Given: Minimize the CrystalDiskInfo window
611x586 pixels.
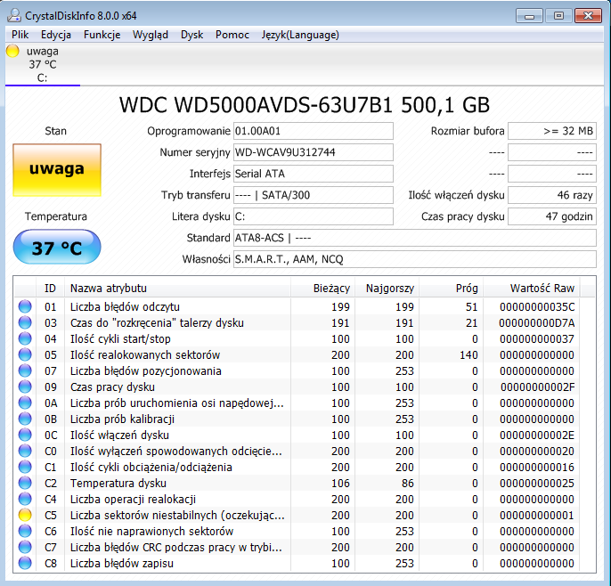Looking at the screenshot, I should (529, 16).
